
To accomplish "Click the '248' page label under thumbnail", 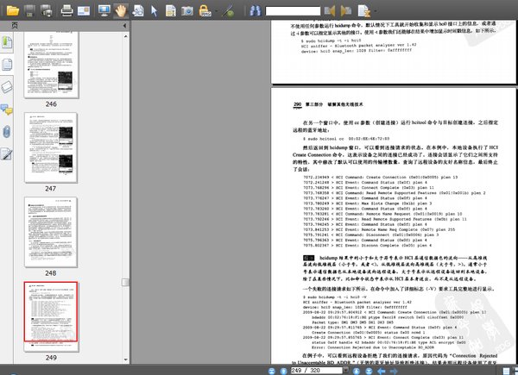I will point(51,273).
